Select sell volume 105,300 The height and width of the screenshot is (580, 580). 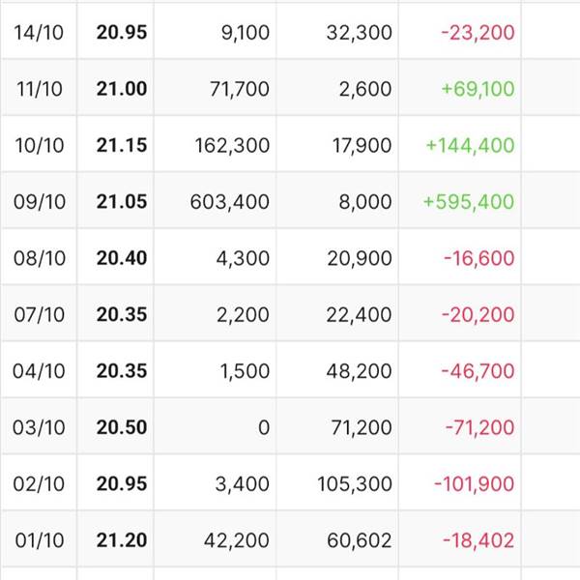(355, 484)
